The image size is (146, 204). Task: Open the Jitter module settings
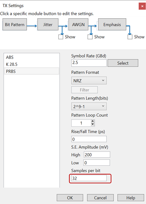[48, 24]
